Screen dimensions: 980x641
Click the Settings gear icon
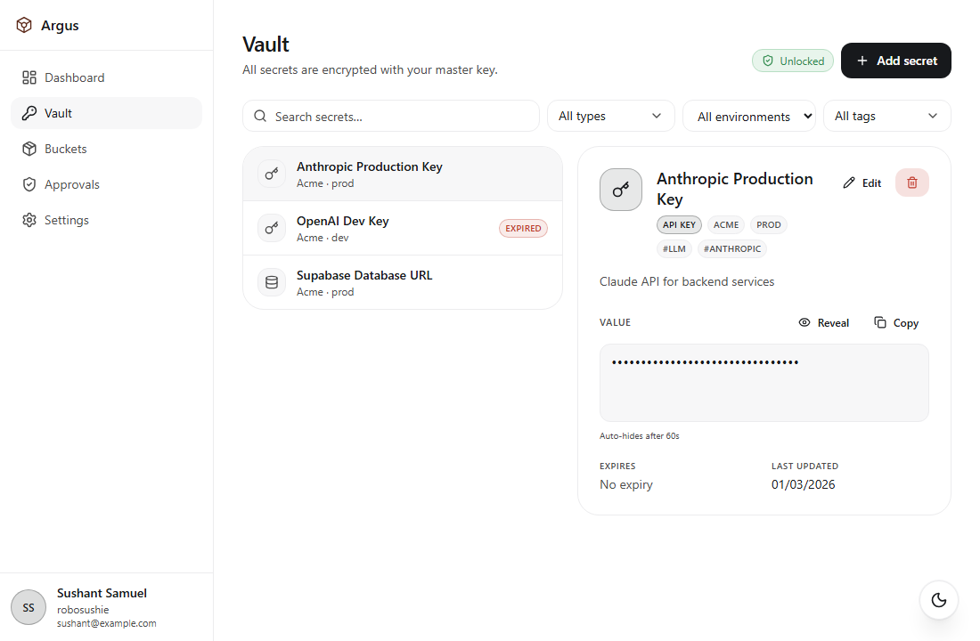click(29, 220)
